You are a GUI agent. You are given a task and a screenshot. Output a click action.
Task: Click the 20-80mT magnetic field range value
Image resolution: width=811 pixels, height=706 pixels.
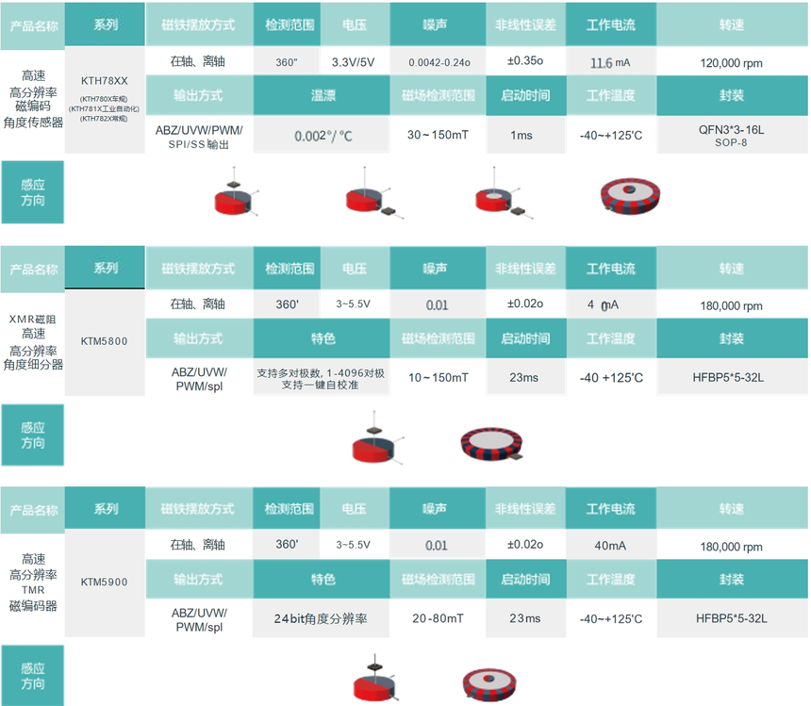437,618
